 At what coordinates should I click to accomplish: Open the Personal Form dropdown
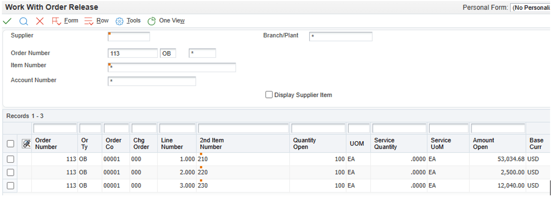pos(530,7)
